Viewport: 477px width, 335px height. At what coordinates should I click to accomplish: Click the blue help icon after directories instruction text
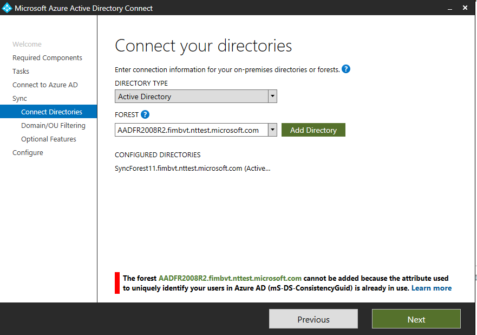(346, 69)
